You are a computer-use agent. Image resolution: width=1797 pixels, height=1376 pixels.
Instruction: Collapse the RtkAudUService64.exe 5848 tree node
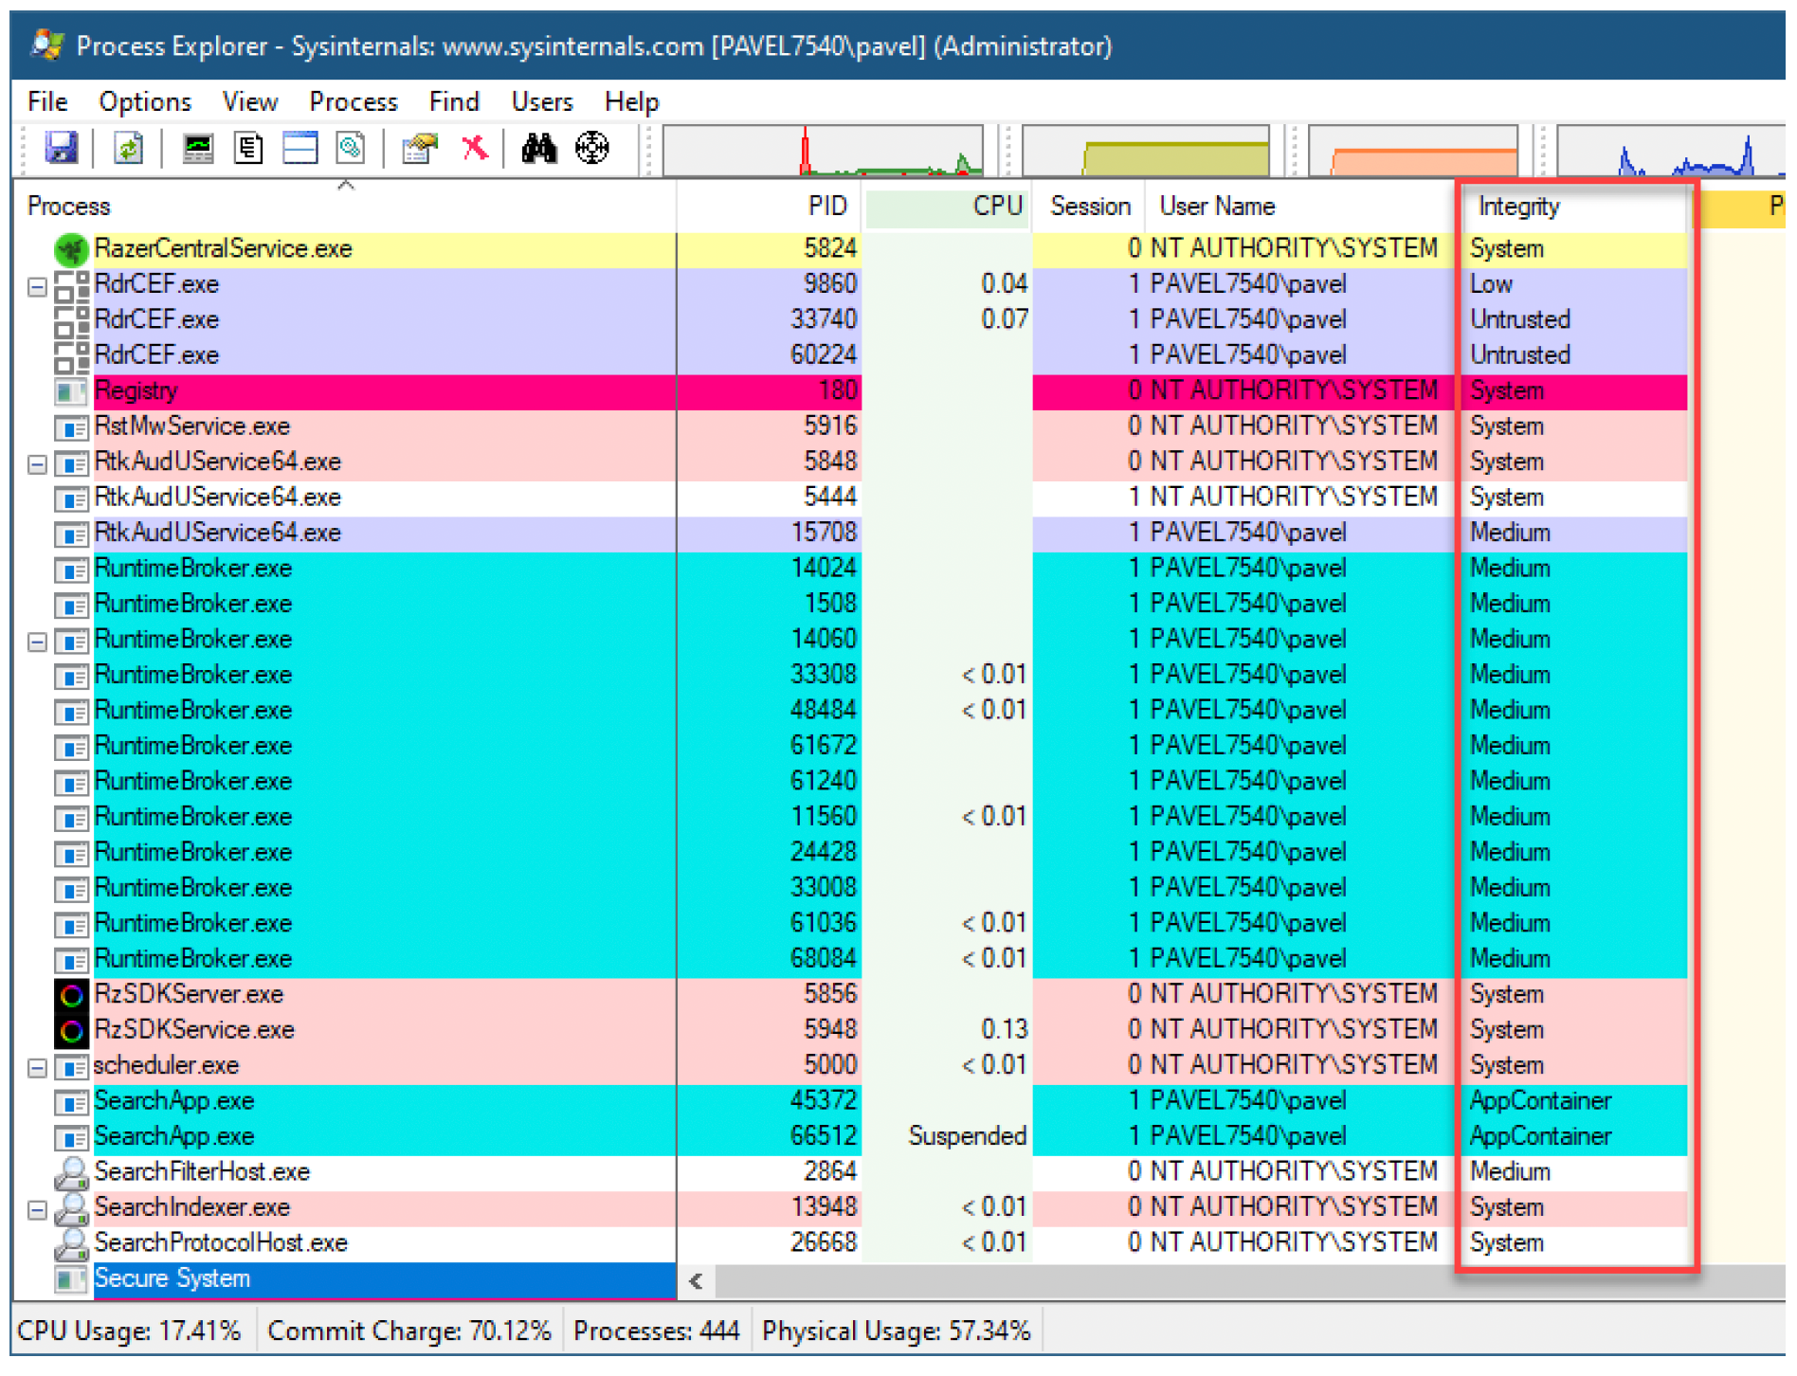click(37, 464)
